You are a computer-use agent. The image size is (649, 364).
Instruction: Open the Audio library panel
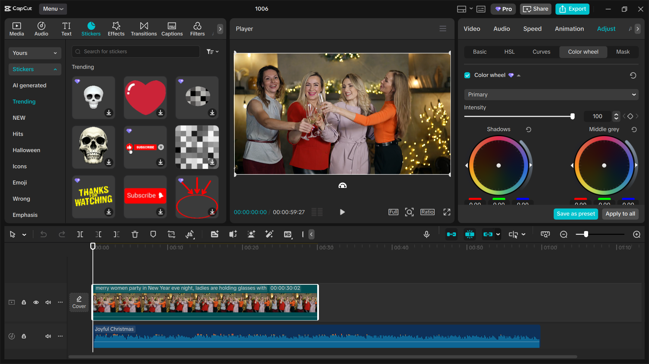point(41,29)
